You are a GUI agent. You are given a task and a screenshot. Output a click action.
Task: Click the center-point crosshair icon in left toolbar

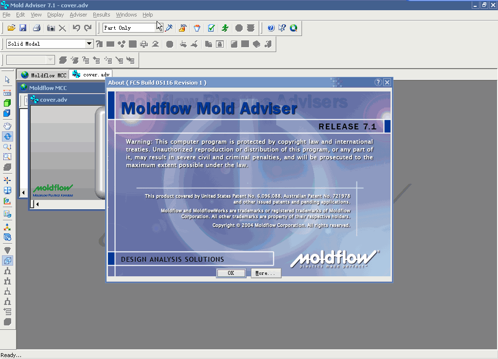pyautogui.click(x=7, y=180)
